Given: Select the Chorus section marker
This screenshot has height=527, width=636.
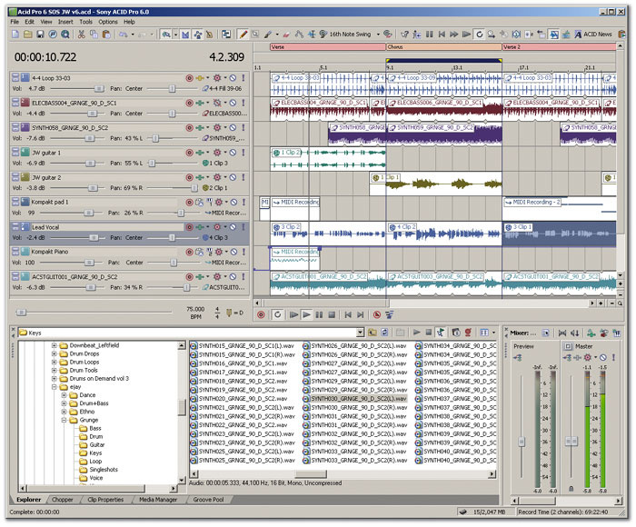Looking at the screenshot, I should click(x=444, y=47).
